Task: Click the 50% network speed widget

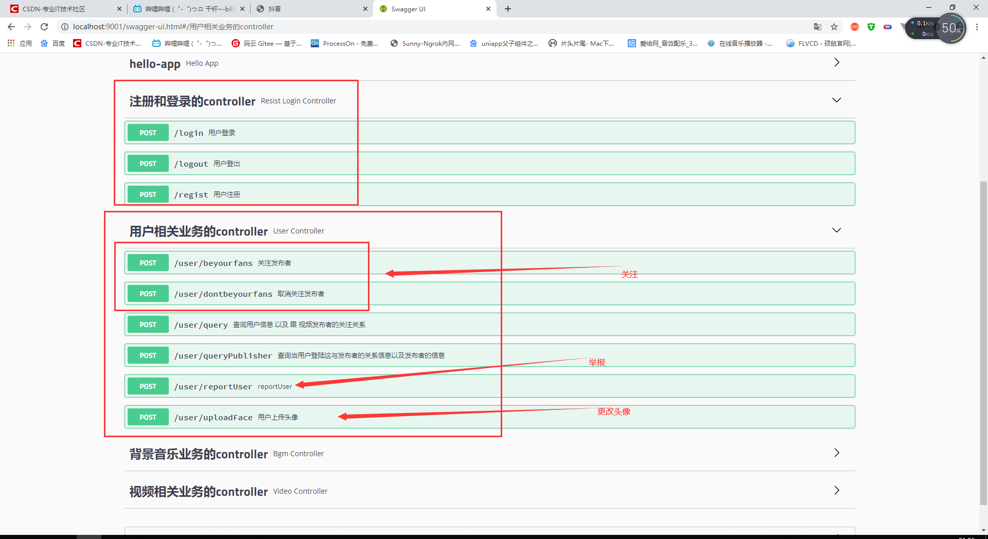Action: pos(950,28)
